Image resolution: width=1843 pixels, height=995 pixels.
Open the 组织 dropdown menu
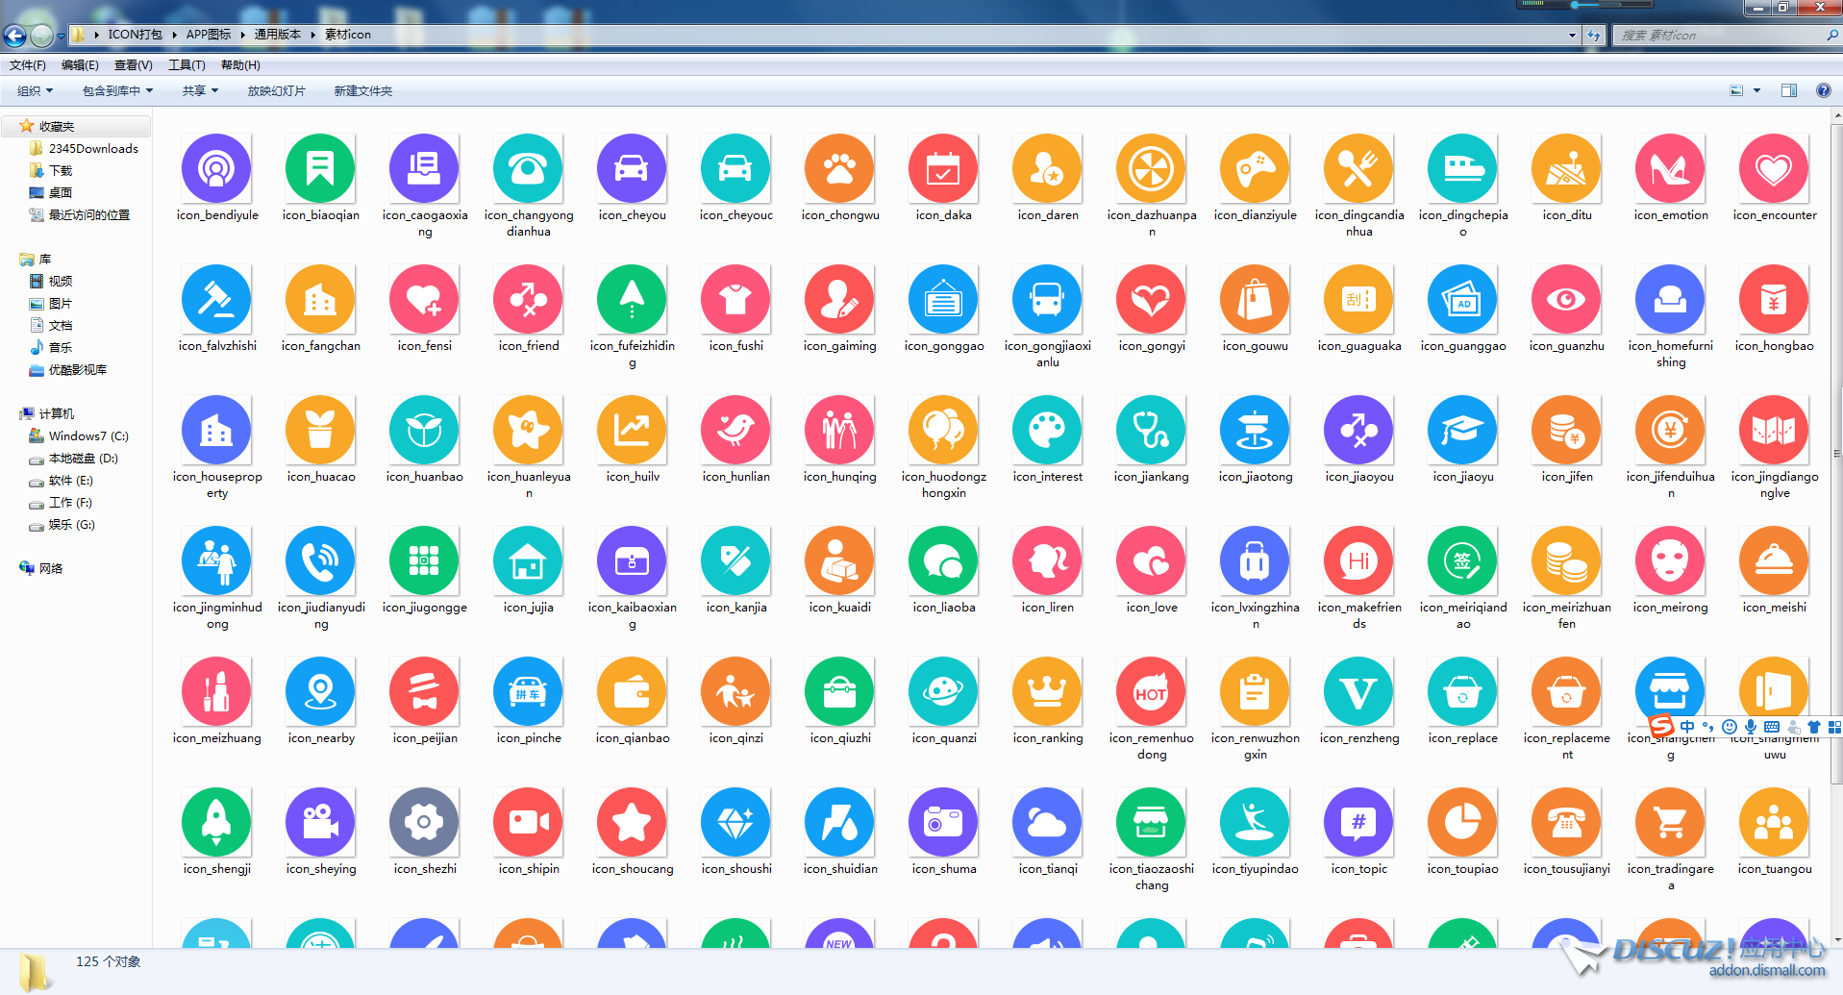(x=35, y=91)
